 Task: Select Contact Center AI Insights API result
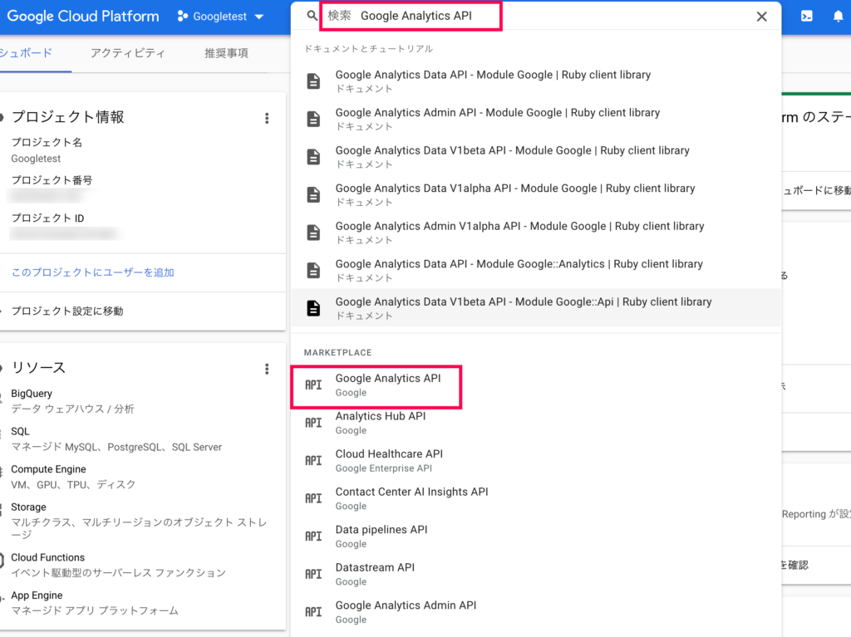coord(536,498)
